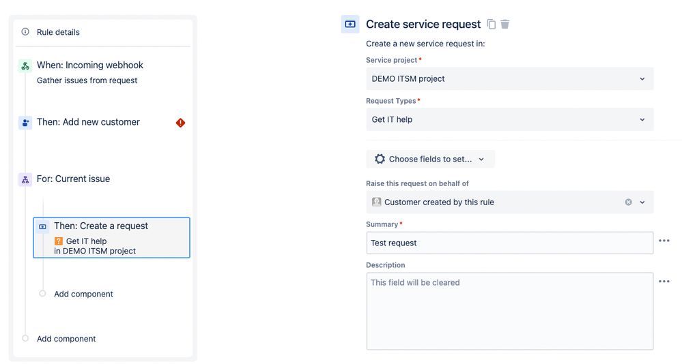Click the branch icon for Current issue
The height and width of the screenshot is (364, 682).
pos(25,179)
